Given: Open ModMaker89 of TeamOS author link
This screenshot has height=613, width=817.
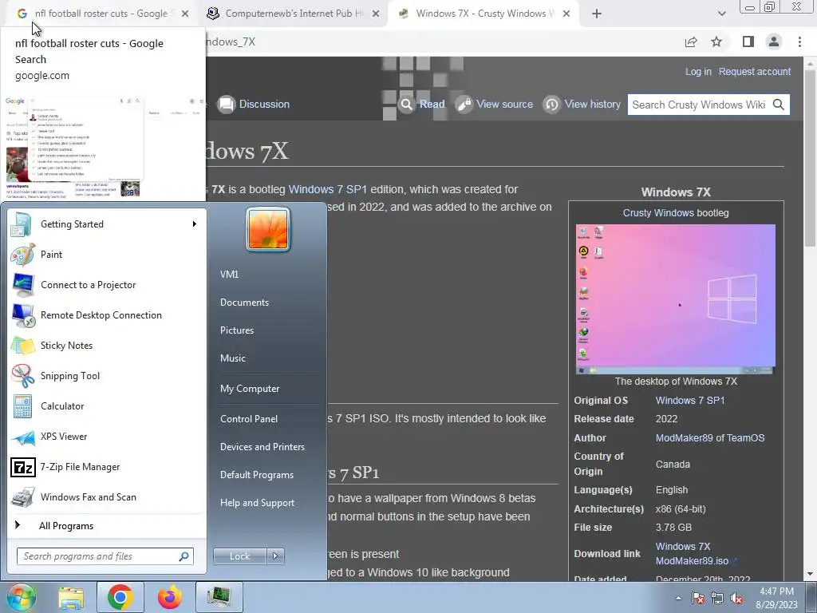Looking at the screenshot, I should (709, 438).
